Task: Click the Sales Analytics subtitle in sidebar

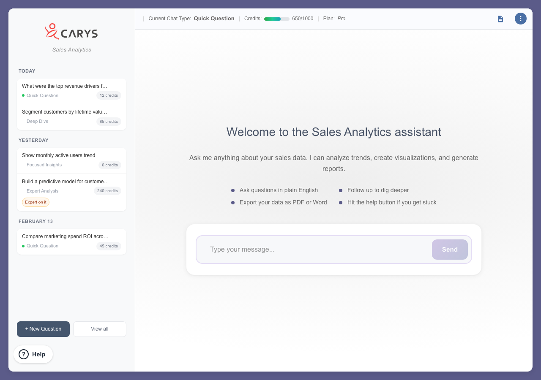Action: point(72,50)
